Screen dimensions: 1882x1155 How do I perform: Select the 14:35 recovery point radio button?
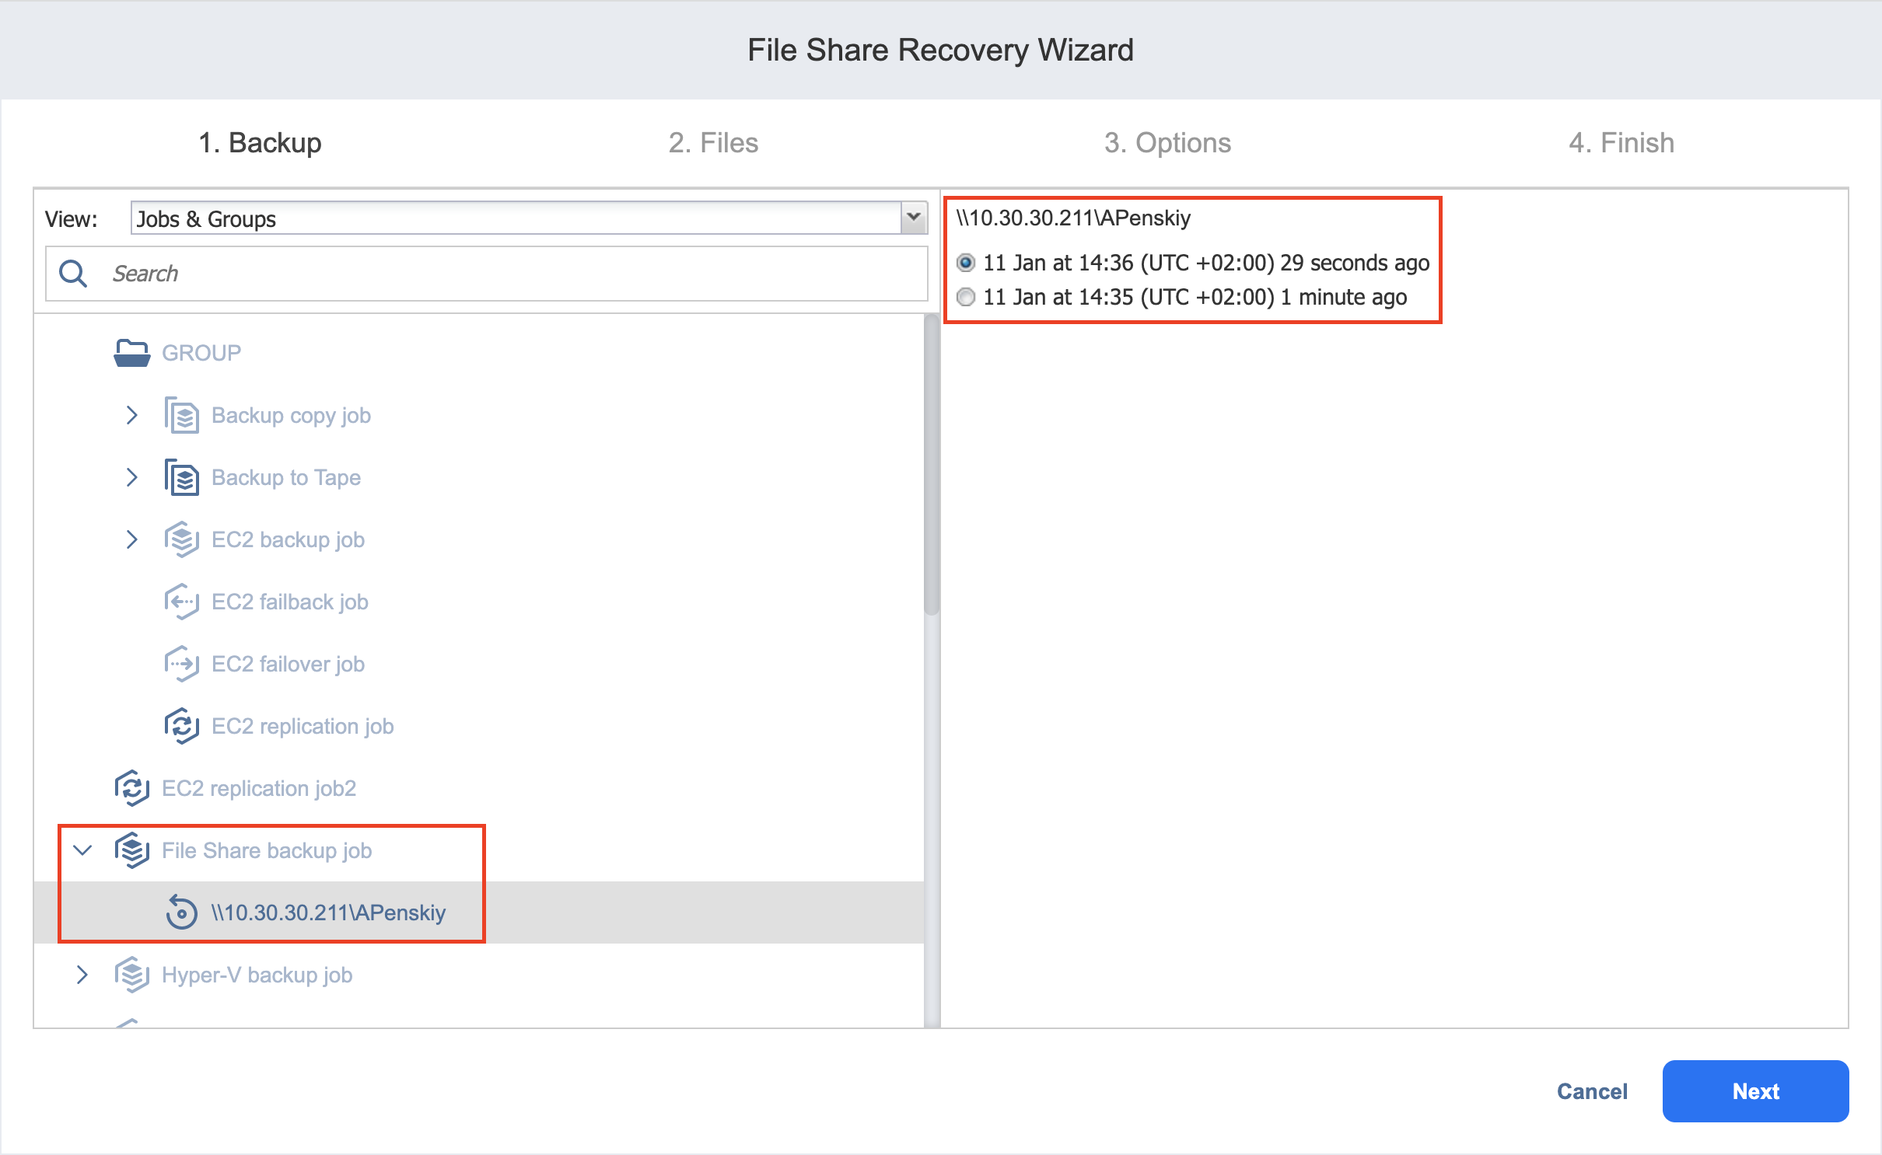click(x=966, y=297)
